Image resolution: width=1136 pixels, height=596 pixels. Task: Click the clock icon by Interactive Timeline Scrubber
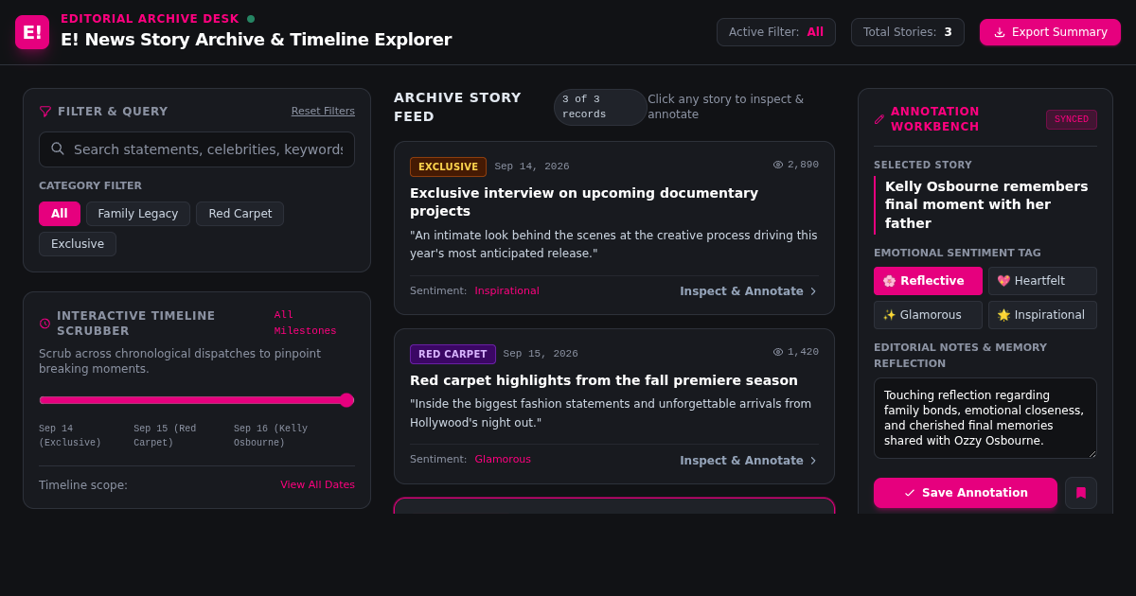44,324
